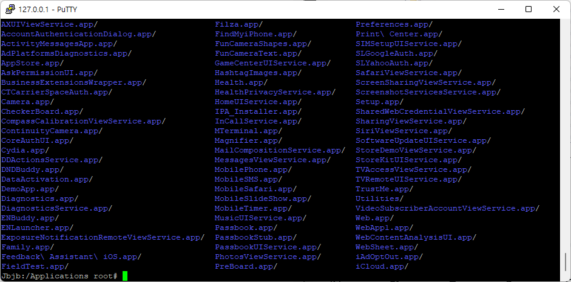Click the terminal scrollbar thumb
The image size is (571, 282).
[x=565, y=263]
